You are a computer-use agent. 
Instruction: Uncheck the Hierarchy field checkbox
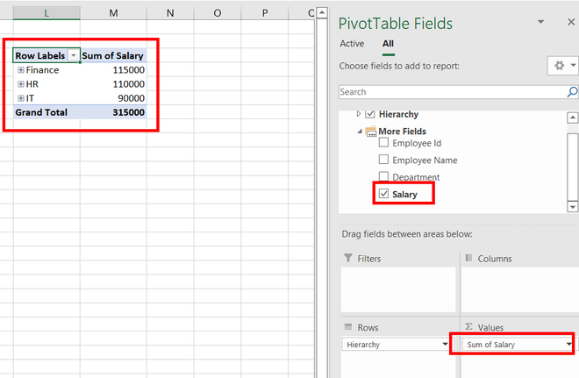(370, 114)
